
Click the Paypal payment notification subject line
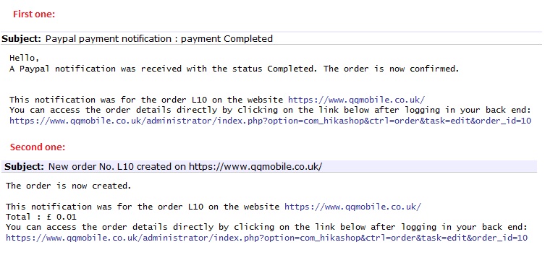pyautogui.click(x=158, y=39)
